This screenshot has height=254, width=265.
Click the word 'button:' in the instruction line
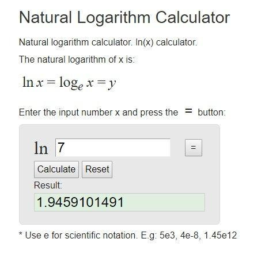coord(211,112)
